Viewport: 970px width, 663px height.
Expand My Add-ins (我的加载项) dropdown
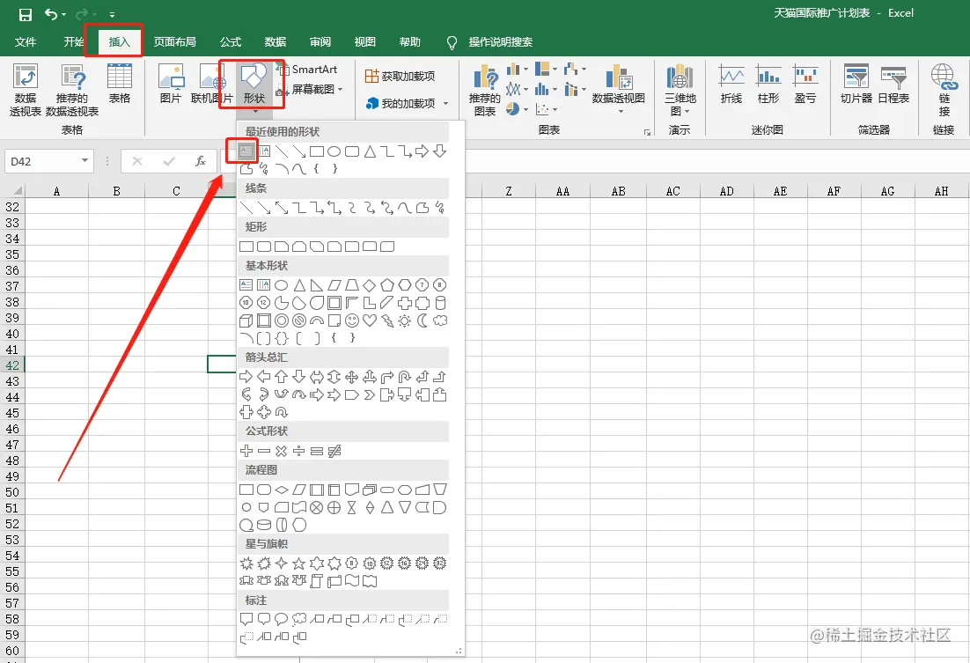(446, 104)
